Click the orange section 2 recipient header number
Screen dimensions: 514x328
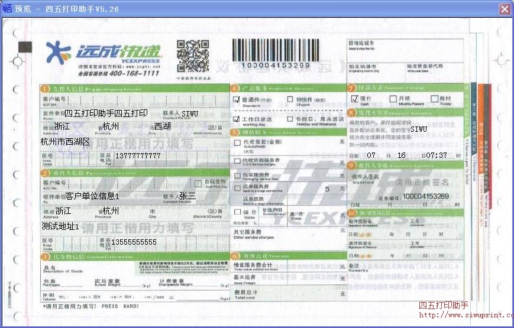45,173
